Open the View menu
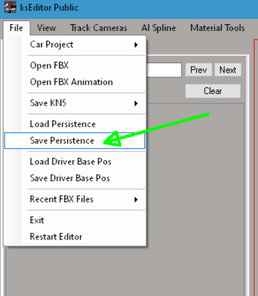This screenshot has width=258, height=296. pos(46,28)
